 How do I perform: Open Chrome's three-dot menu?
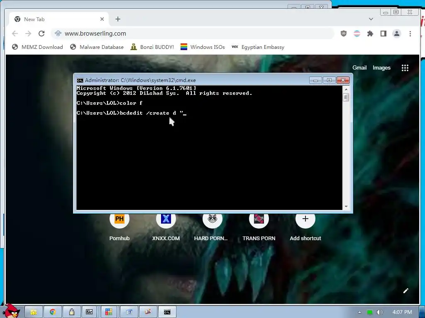(x=410, y=34)
